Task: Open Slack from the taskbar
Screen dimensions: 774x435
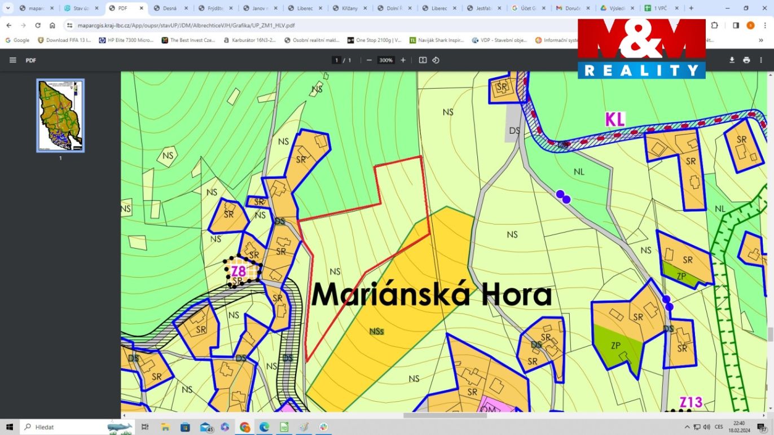Action: 324,427
